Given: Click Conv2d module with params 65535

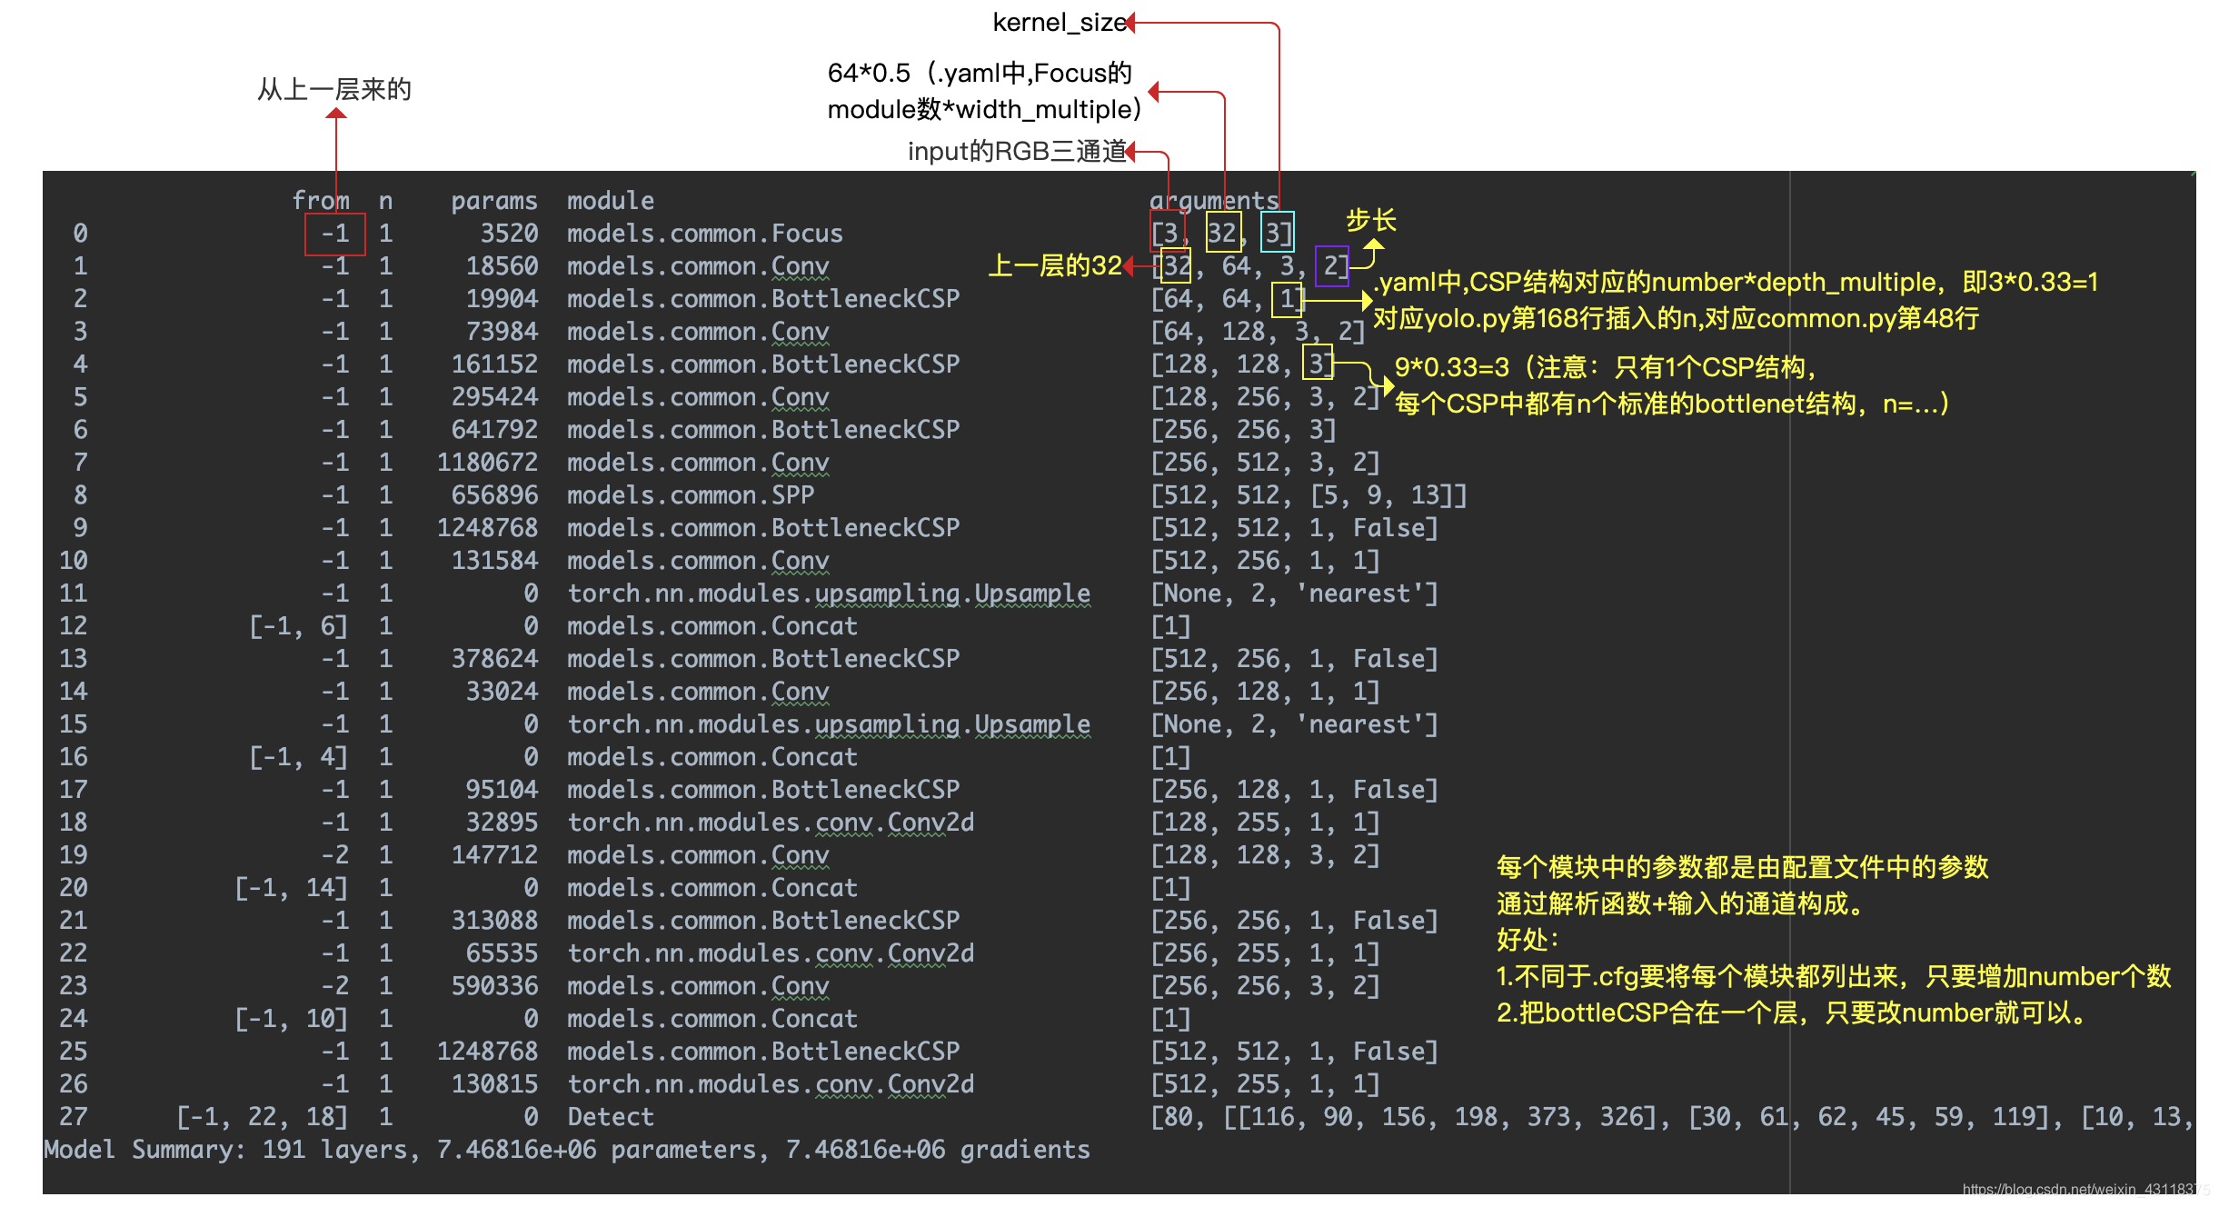Looking at the screenshot, I should coord(771,953).
